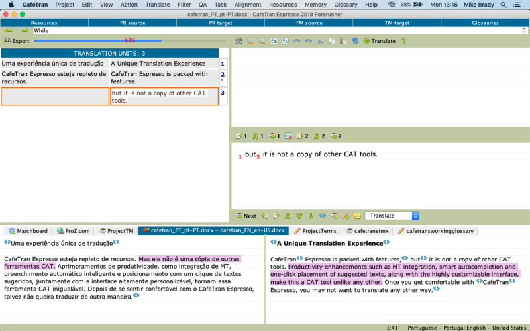This screenshot has width=530, height=331.
Task: Click the add note sticky icon
Action: tap(357, 216)
